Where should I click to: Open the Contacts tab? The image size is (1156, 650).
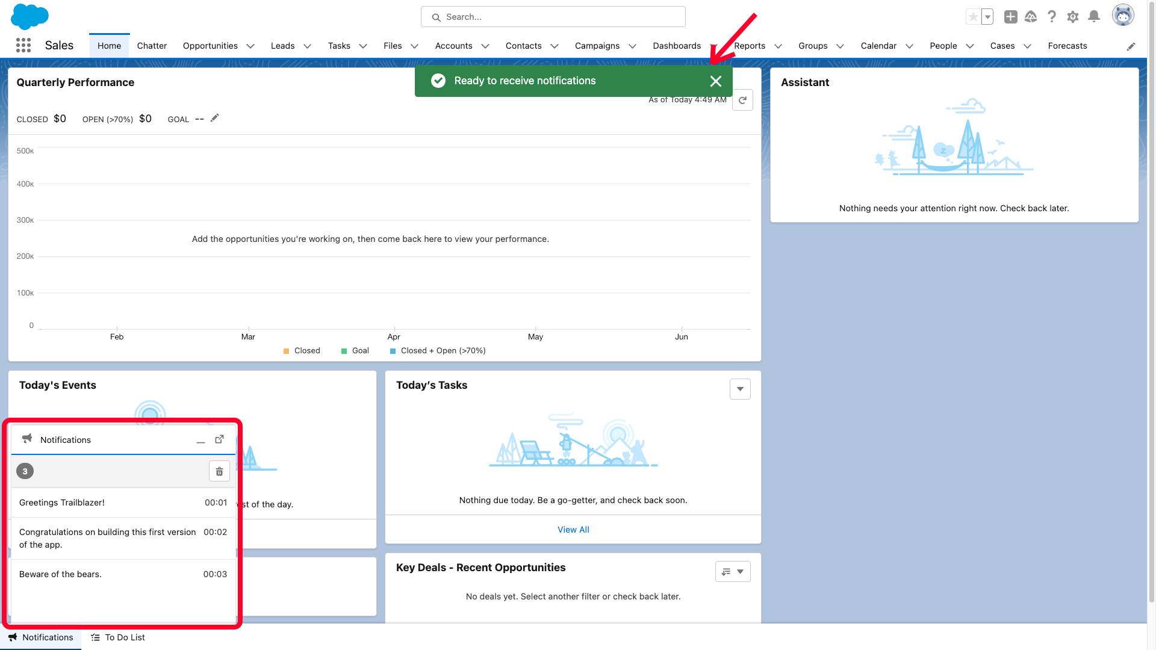(x=523, y=46)
